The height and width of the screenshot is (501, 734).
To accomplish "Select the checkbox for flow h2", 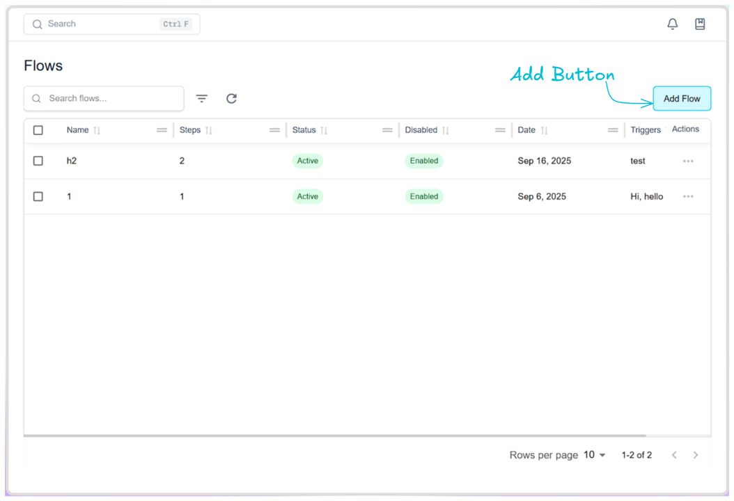I will pyautogui.click(x=38, y=161).
